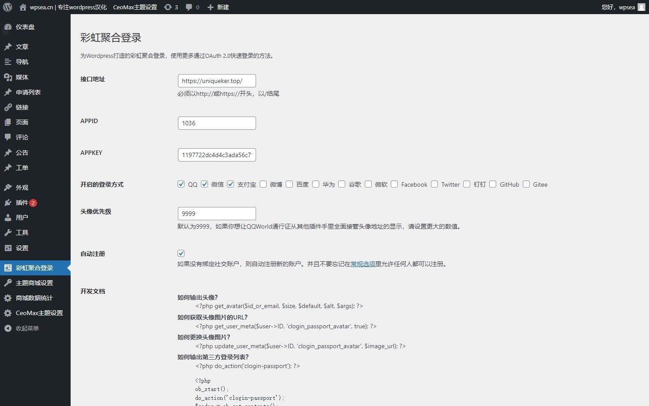
Task: Click the WordPress logo in the top bar
Action: 7,7
